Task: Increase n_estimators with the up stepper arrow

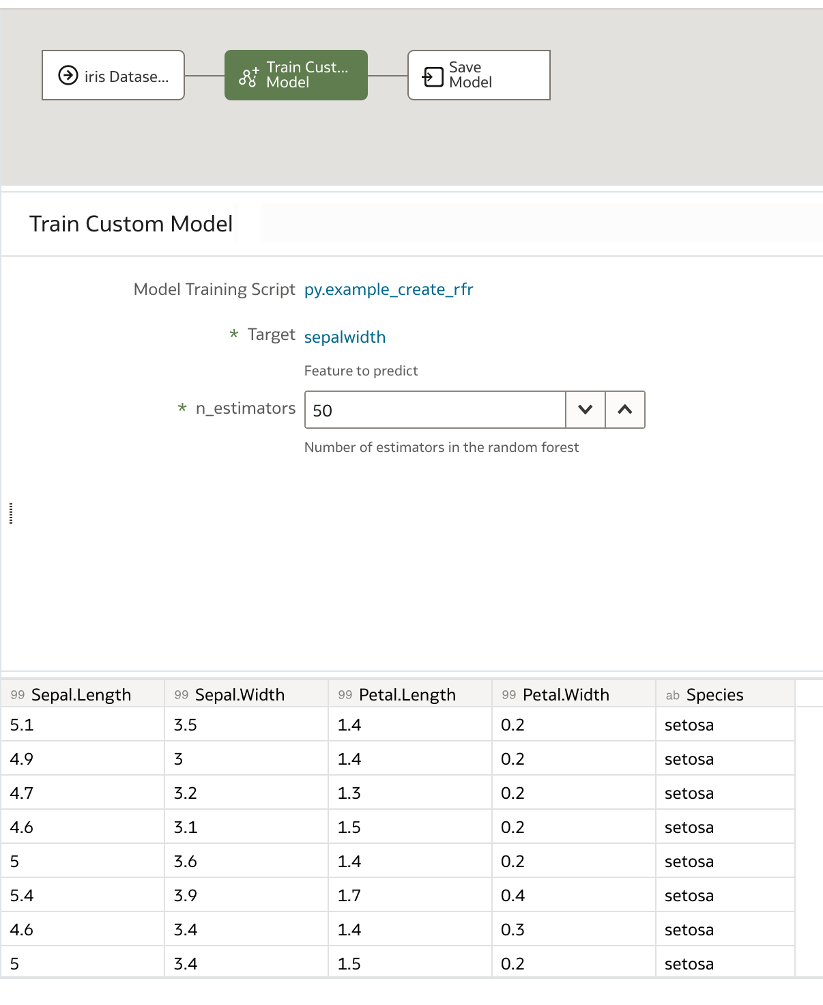Action: tap(624, 410)
